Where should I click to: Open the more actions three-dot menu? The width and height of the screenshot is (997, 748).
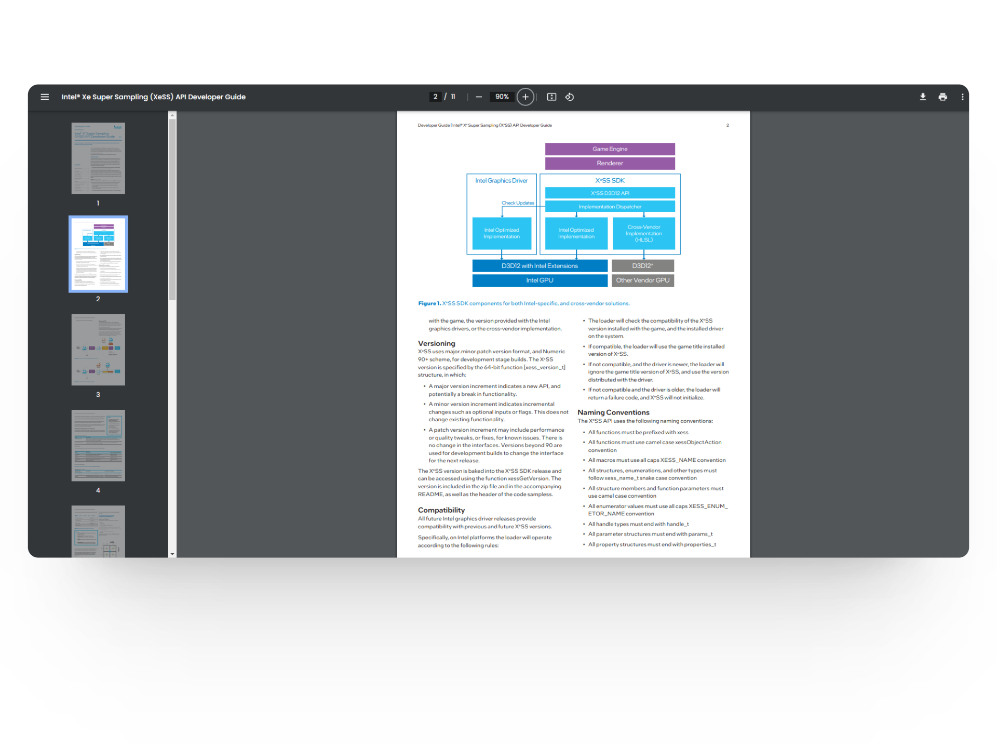point(962,97)
